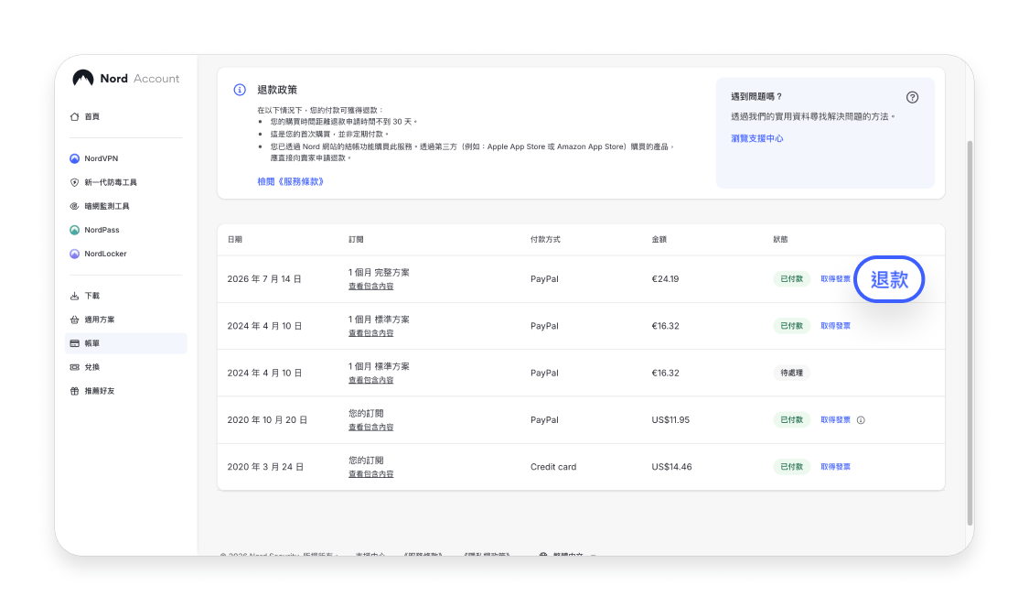The height and width of the screenshot is (607, 1029).
Task: Get invoice 取得發票 for €24.19 payment
Action: coord(835,278)
